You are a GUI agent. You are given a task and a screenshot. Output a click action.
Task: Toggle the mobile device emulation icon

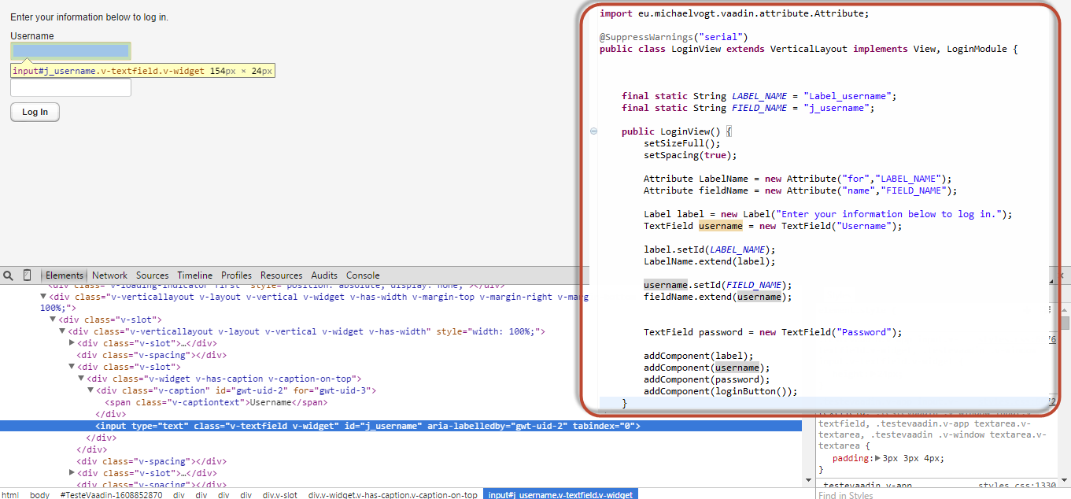(x=28, y=275)
